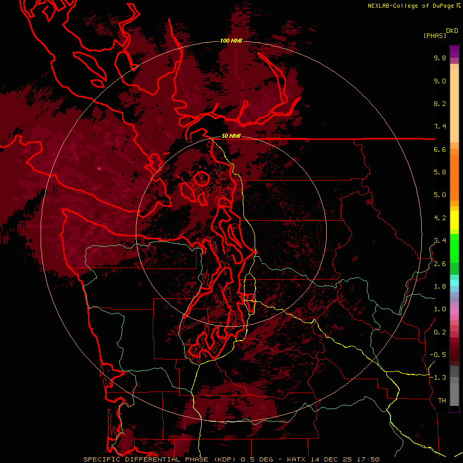
Task: Click the 14 DEC 25 date text
Action: [332, 459]
